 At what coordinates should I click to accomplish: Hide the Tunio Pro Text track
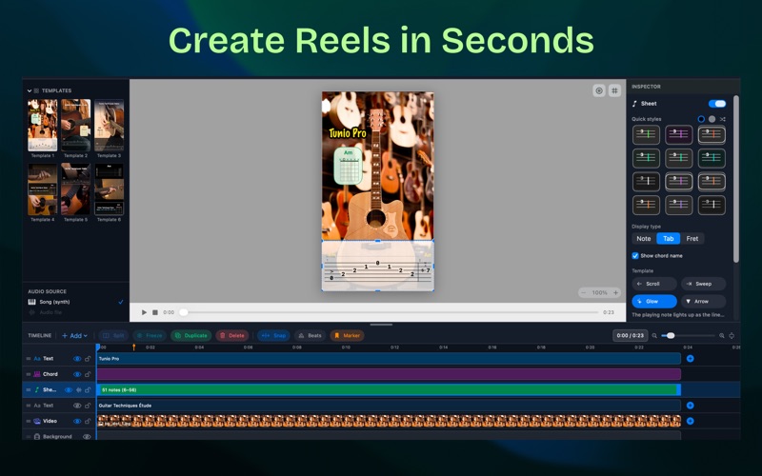pos(77,359)
